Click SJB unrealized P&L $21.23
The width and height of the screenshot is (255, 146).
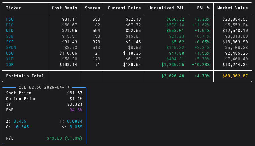click(x=177, y=36)
